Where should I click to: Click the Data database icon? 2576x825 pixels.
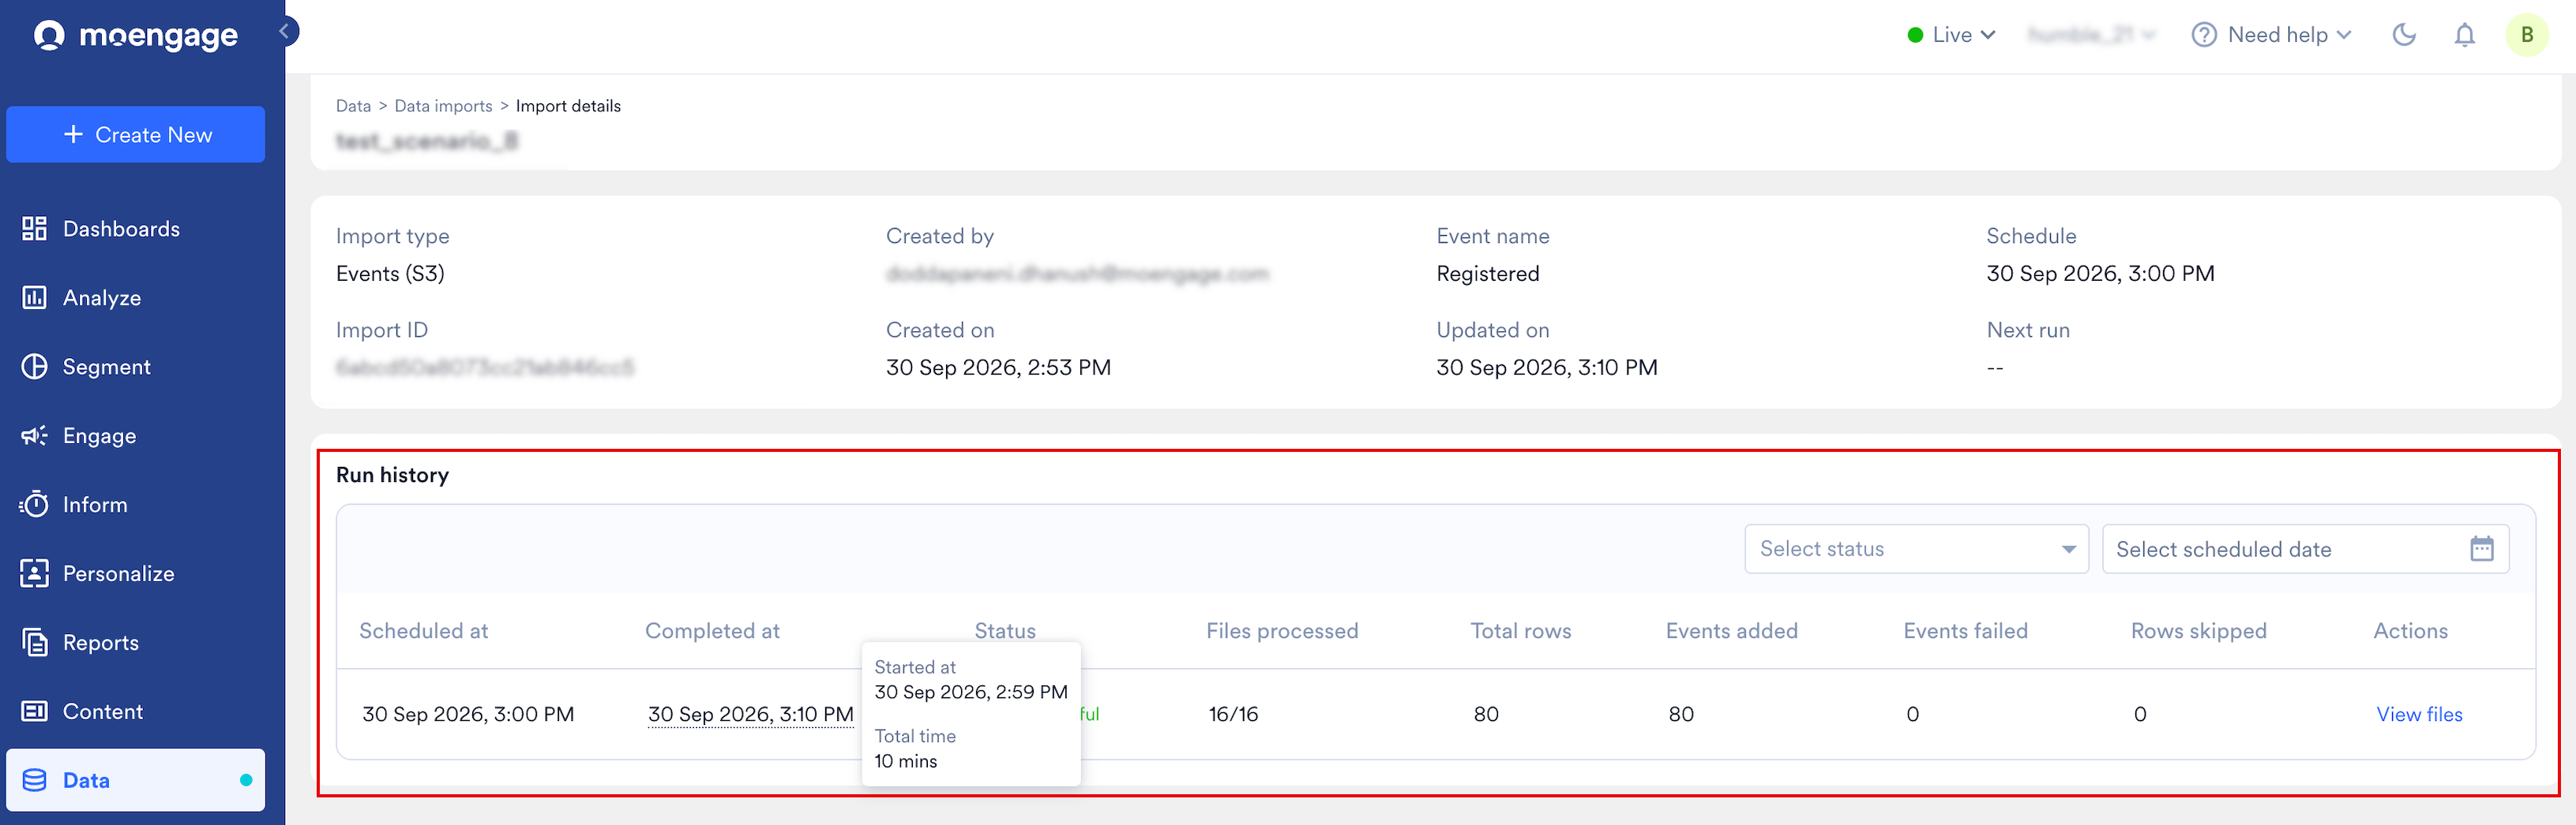tap(35, 780)
